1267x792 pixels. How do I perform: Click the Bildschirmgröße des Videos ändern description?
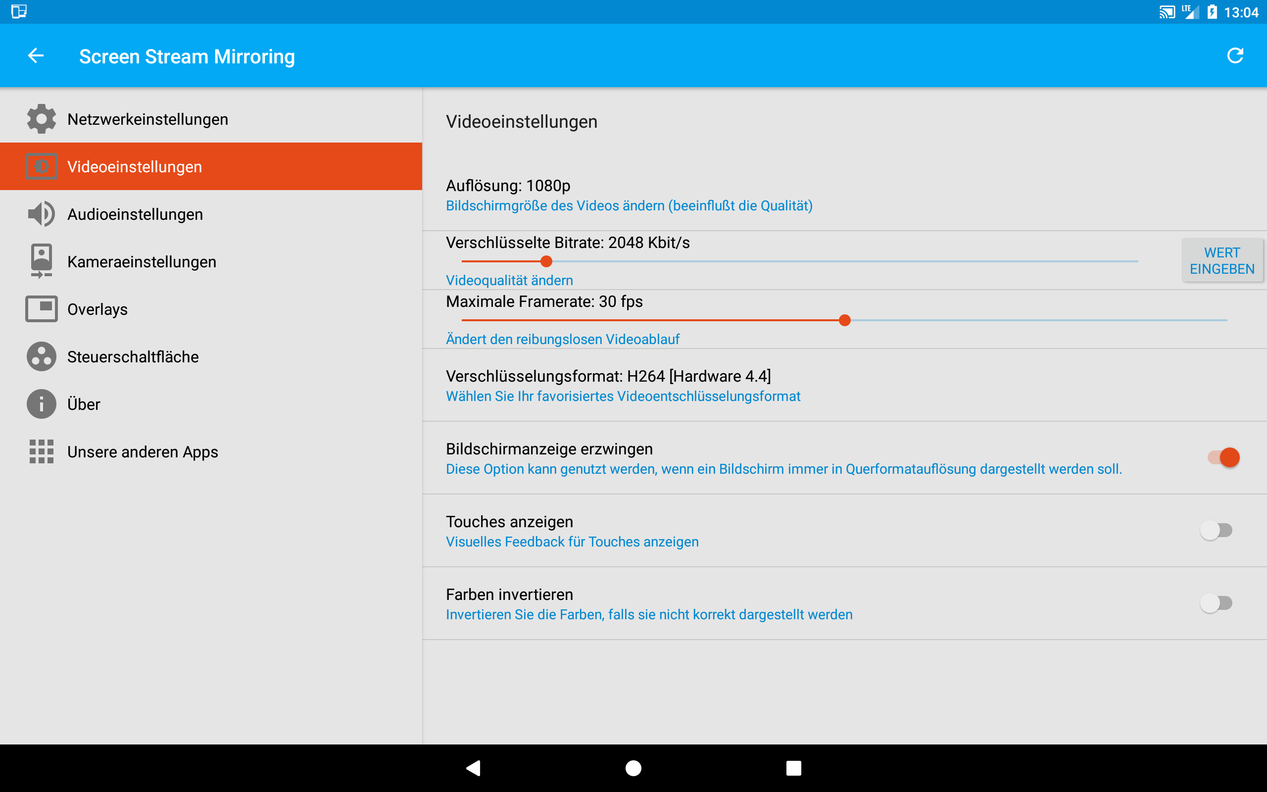tap(629, 206)
